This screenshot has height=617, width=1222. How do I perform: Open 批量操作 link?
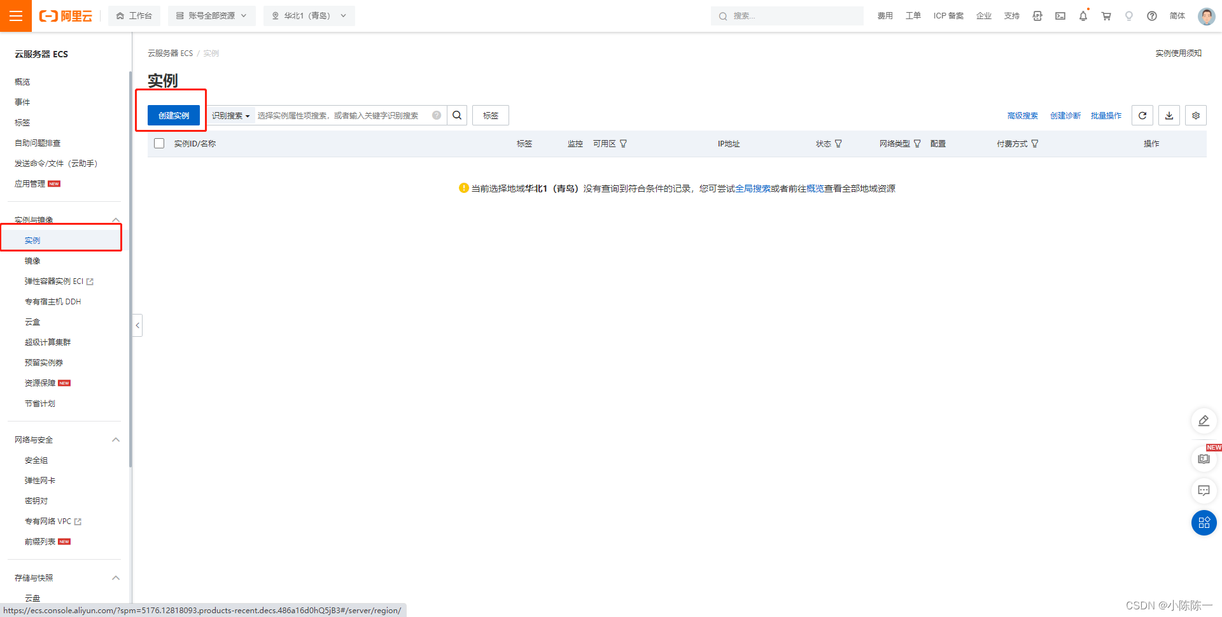pos(1106,115)
